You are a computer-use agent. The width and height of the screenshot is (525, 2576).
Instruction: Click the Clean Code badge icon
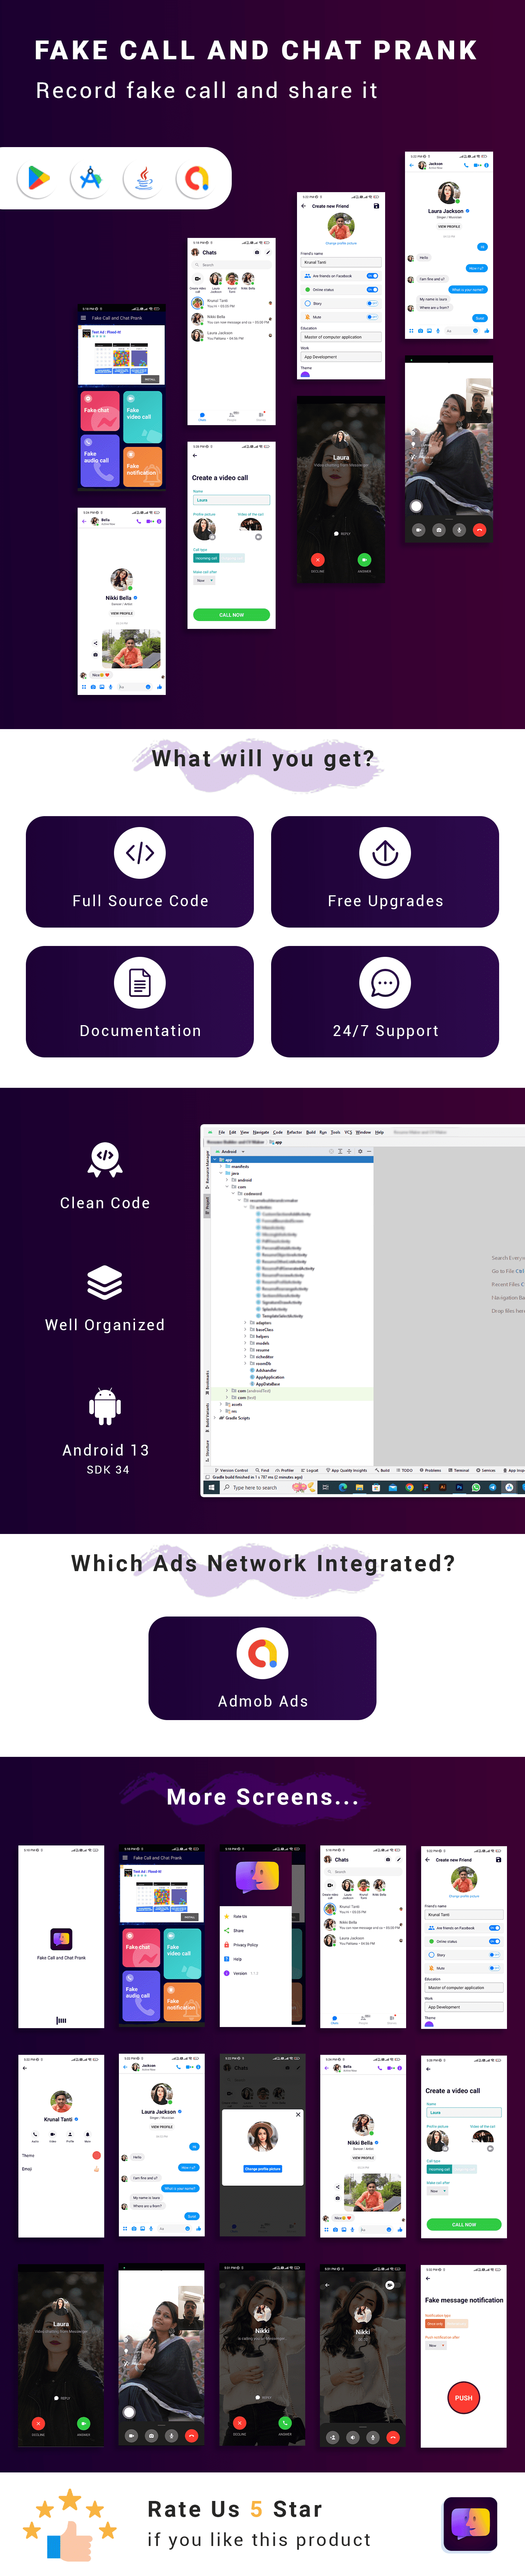[105, 1160]
